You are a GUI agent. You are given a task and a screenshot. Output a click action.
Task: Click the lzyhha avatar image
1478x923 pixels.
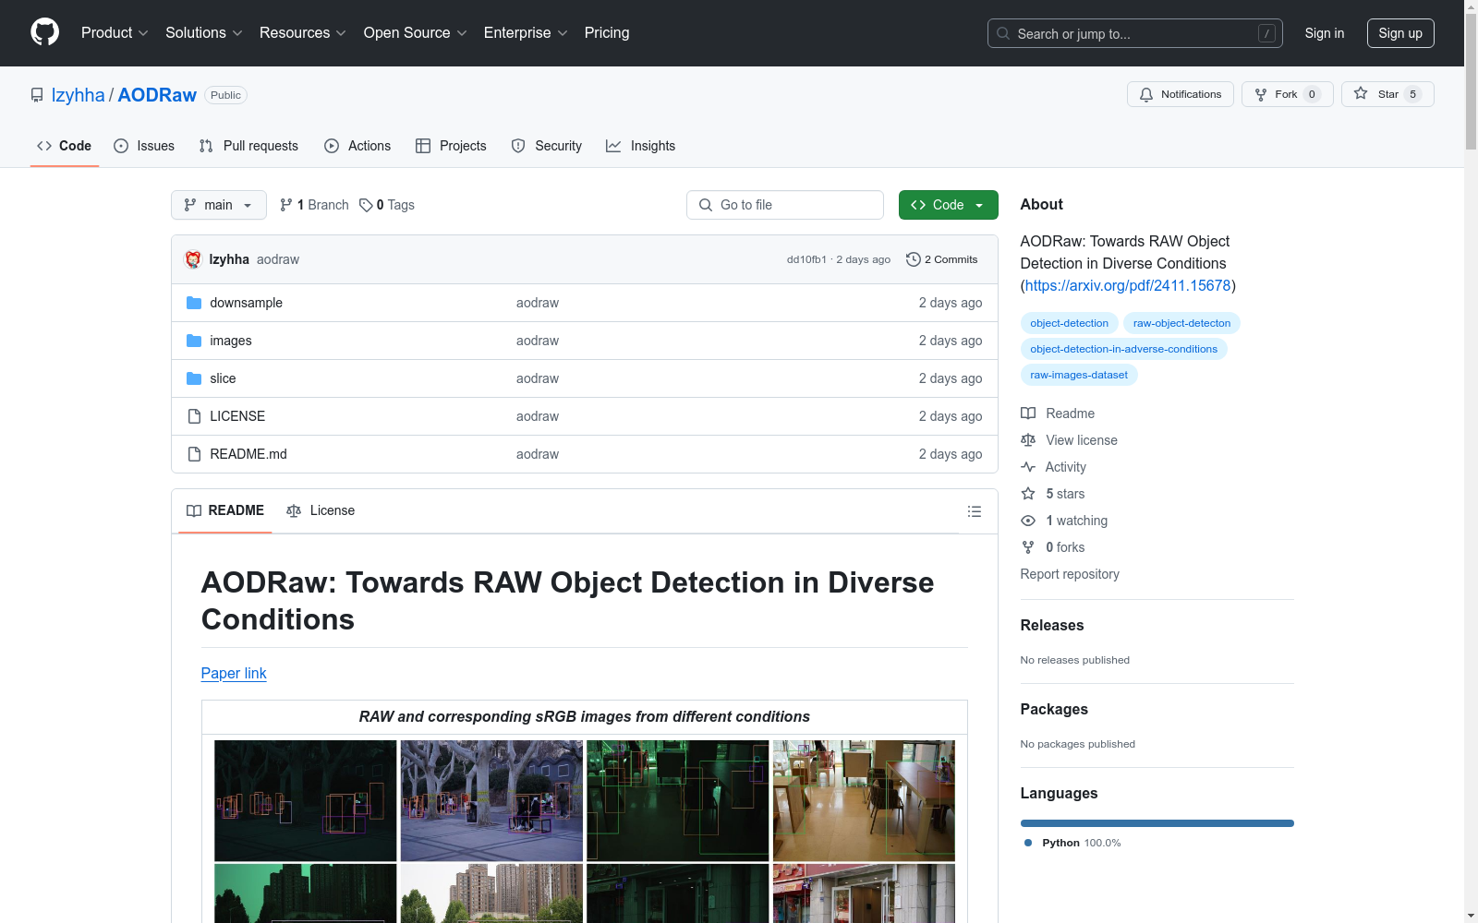click(193, 259)
